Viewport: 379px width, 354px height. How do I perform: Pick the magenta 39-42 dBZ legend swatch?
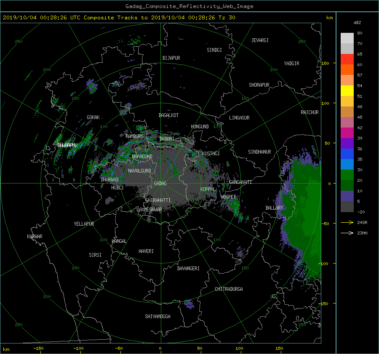[x=347, y=133]
